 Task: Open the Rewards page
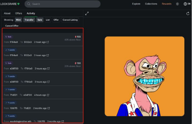167,4
